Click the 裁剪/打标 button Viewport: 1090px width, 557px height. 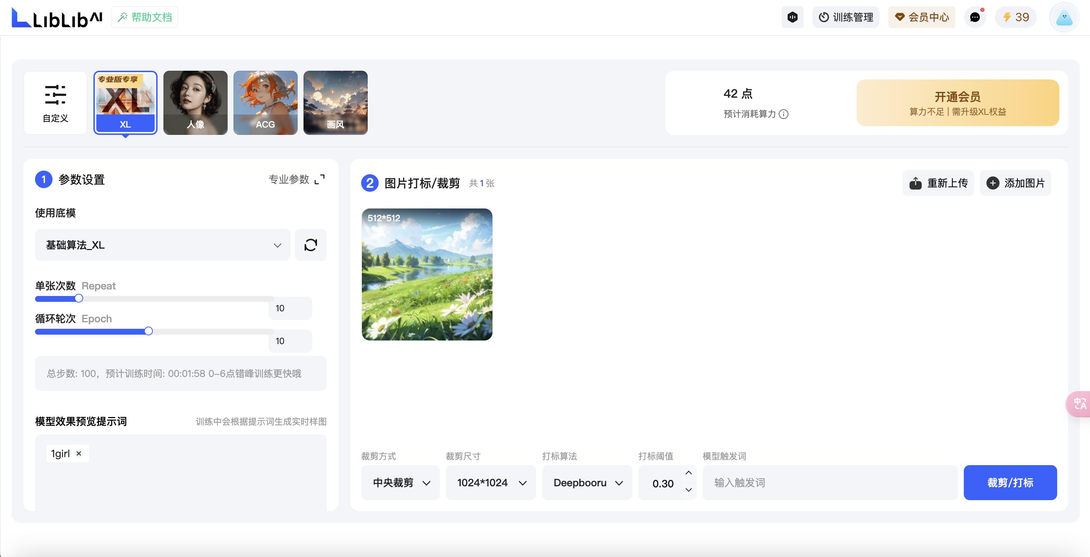[1010, 483]
